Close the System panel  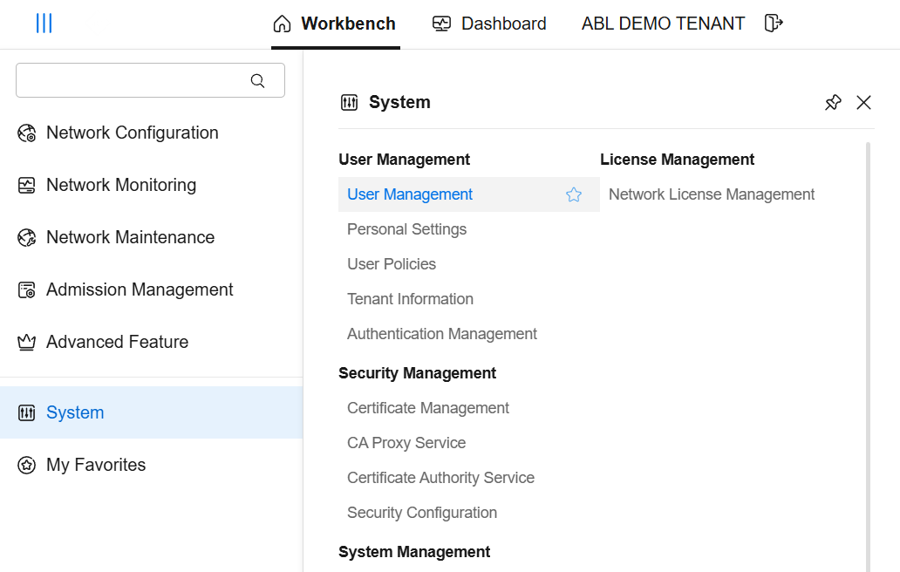pyautogui.click(x=863, y=103)
